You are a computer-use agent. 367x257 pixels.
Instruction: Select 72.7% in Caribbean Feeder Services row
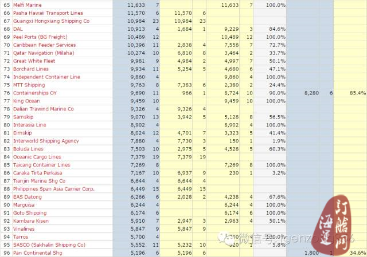277,45
